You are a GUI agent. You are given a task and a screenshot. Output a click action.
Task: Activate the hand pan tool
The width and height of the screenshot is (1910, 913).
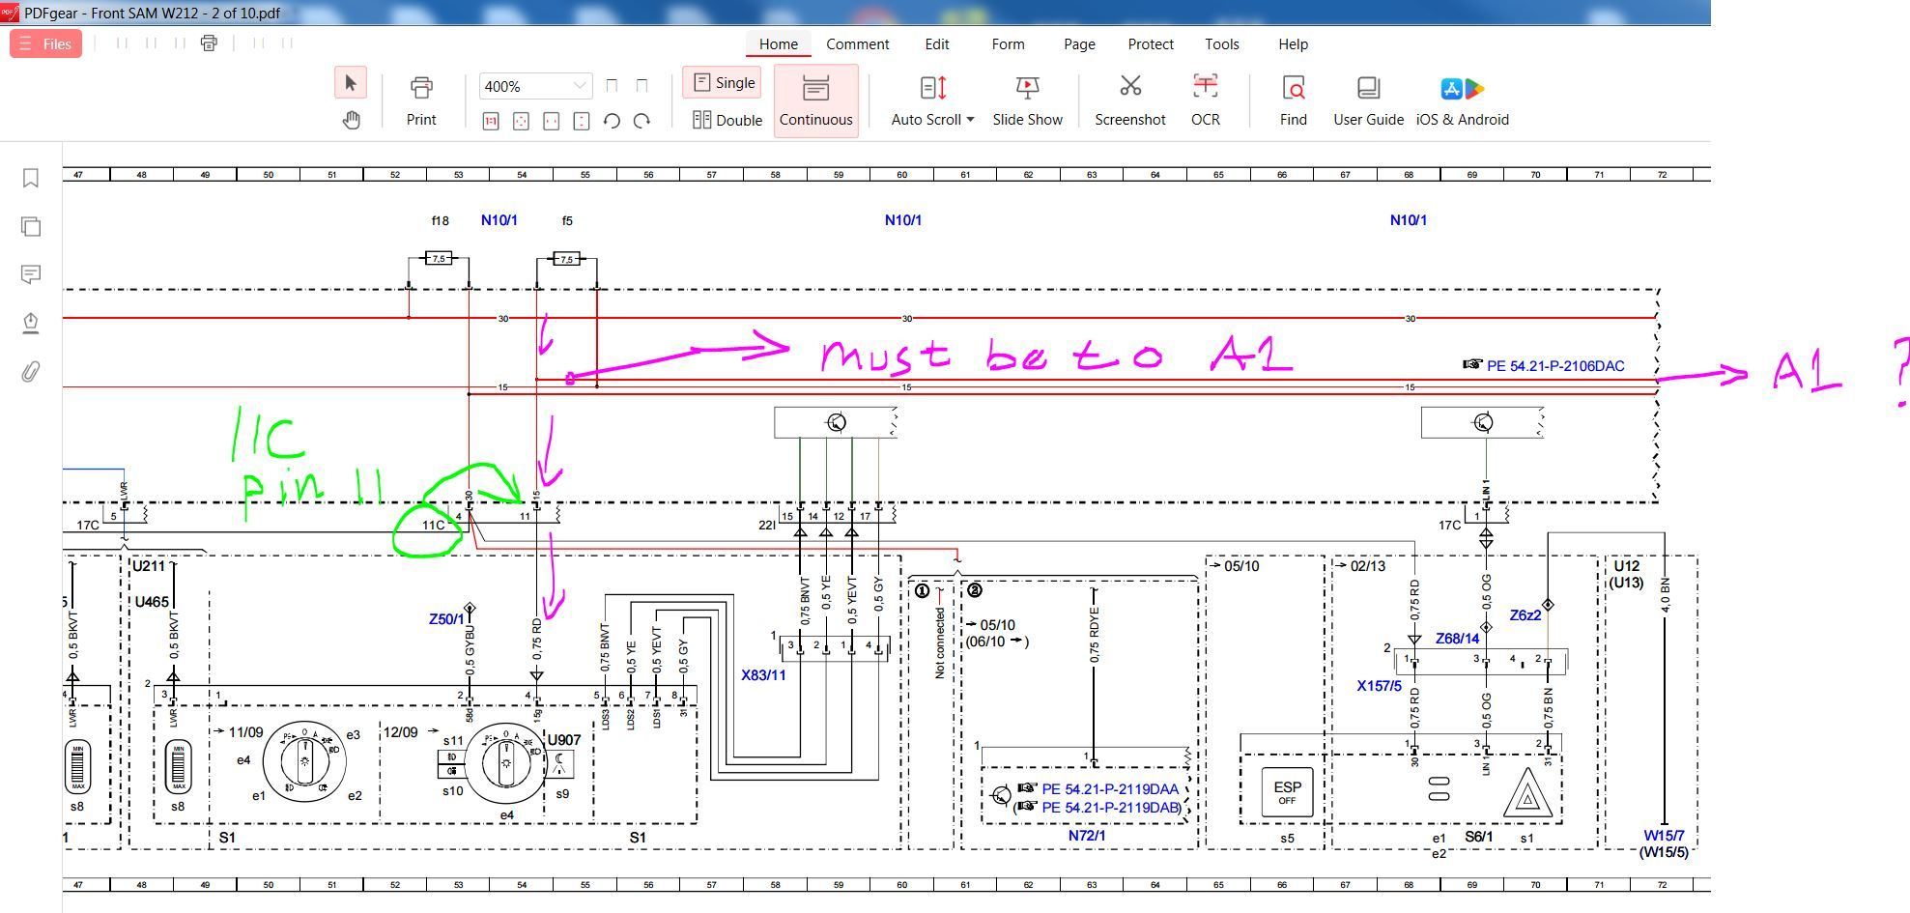[x=351, y=120]
